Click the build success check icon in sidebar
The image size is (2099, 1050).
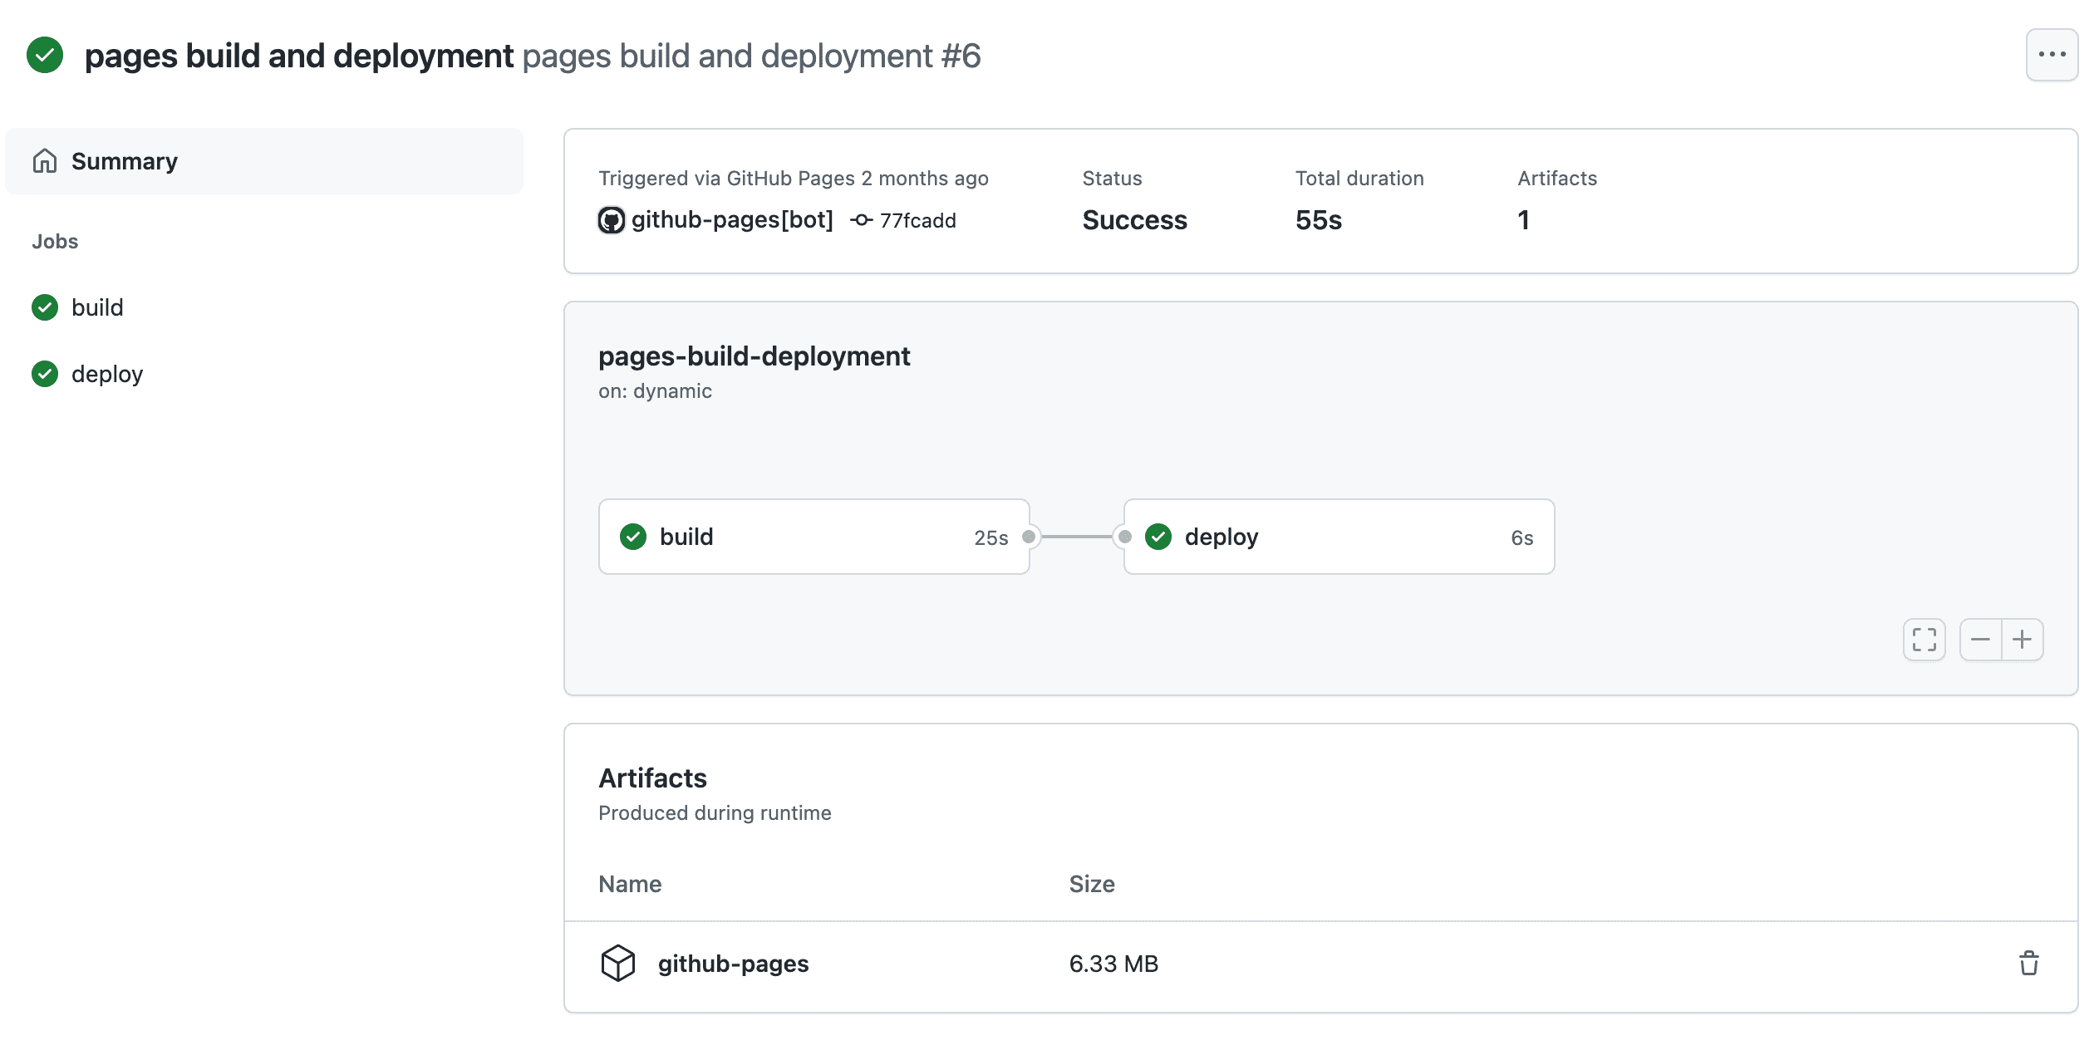pos(45,307)
